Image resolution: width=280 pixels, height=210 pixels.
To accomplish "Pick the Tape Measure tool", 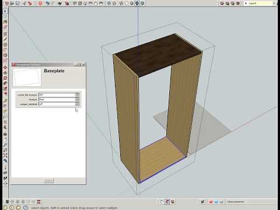I will pos(5,100).
